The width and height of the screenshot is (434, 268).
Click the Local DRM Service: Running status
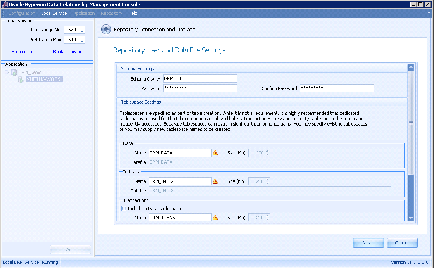(x=31, y=262)
